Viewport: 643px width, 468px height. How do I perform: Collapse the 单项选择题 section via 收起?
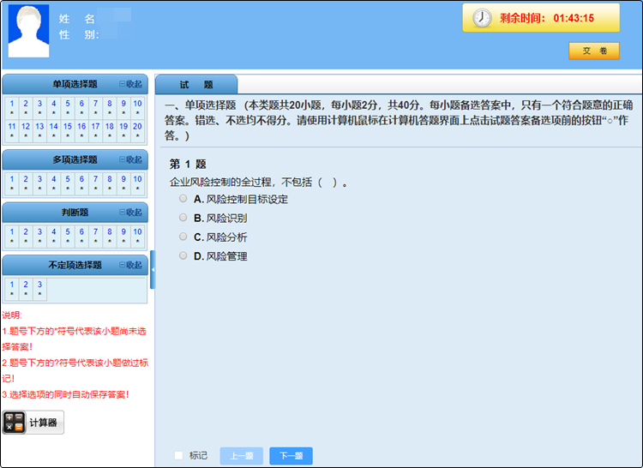coord(131,84)
